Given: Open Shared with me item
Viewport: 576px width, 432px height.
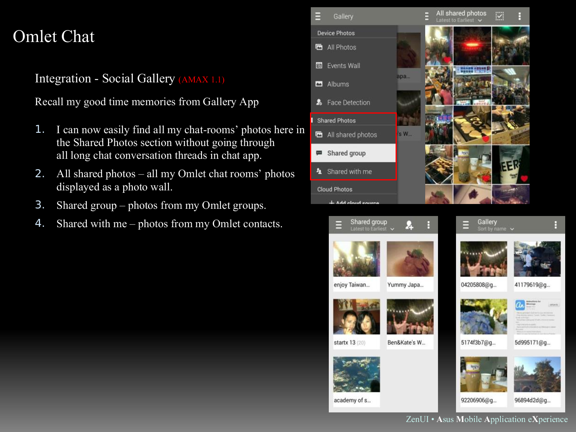Looking at the screenshot, I should click(x=349, y=172).
